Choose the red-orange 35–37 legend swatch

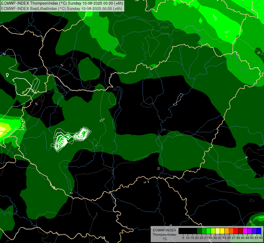[x=231, y=231]
